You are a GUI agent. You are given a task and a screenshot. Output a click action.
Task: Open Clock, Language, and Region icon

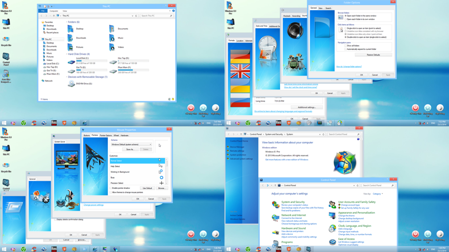pos(332,228)
